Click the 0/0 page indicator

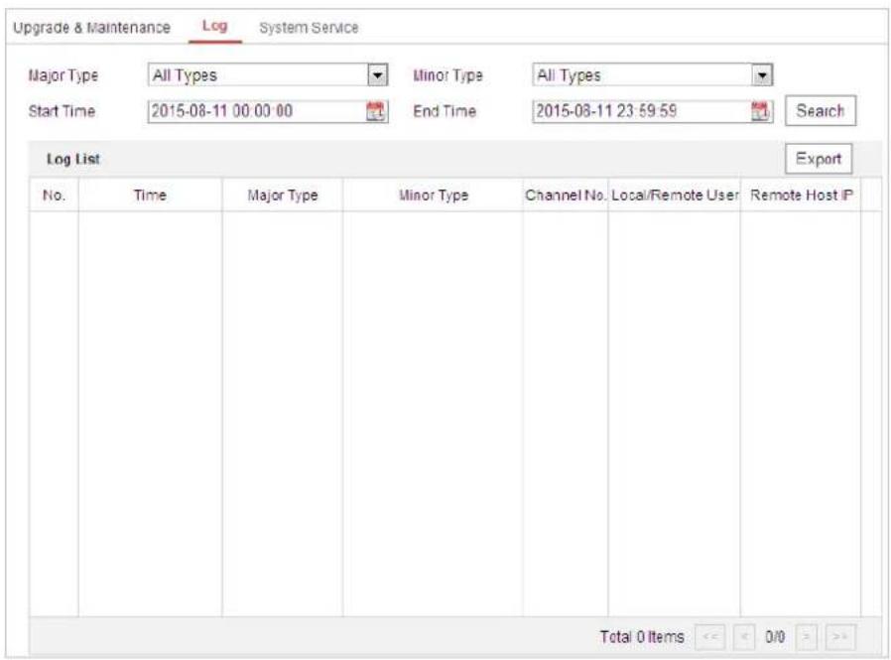(x=775, y=637)
